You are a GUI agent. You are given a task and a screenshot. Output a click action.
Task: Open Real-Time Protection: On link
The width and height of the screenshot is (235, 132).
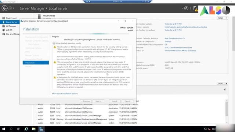coord(175,38)
